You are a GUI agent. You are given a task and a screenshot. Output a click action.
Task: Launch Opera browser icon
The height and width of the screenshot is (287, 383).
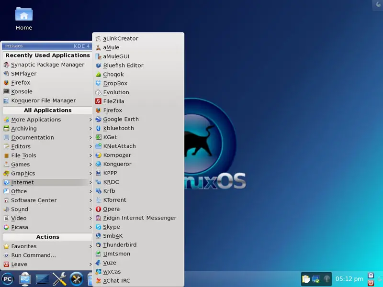point(98,209)
